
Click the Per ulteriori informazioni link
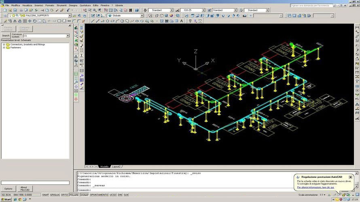[316, 187]
